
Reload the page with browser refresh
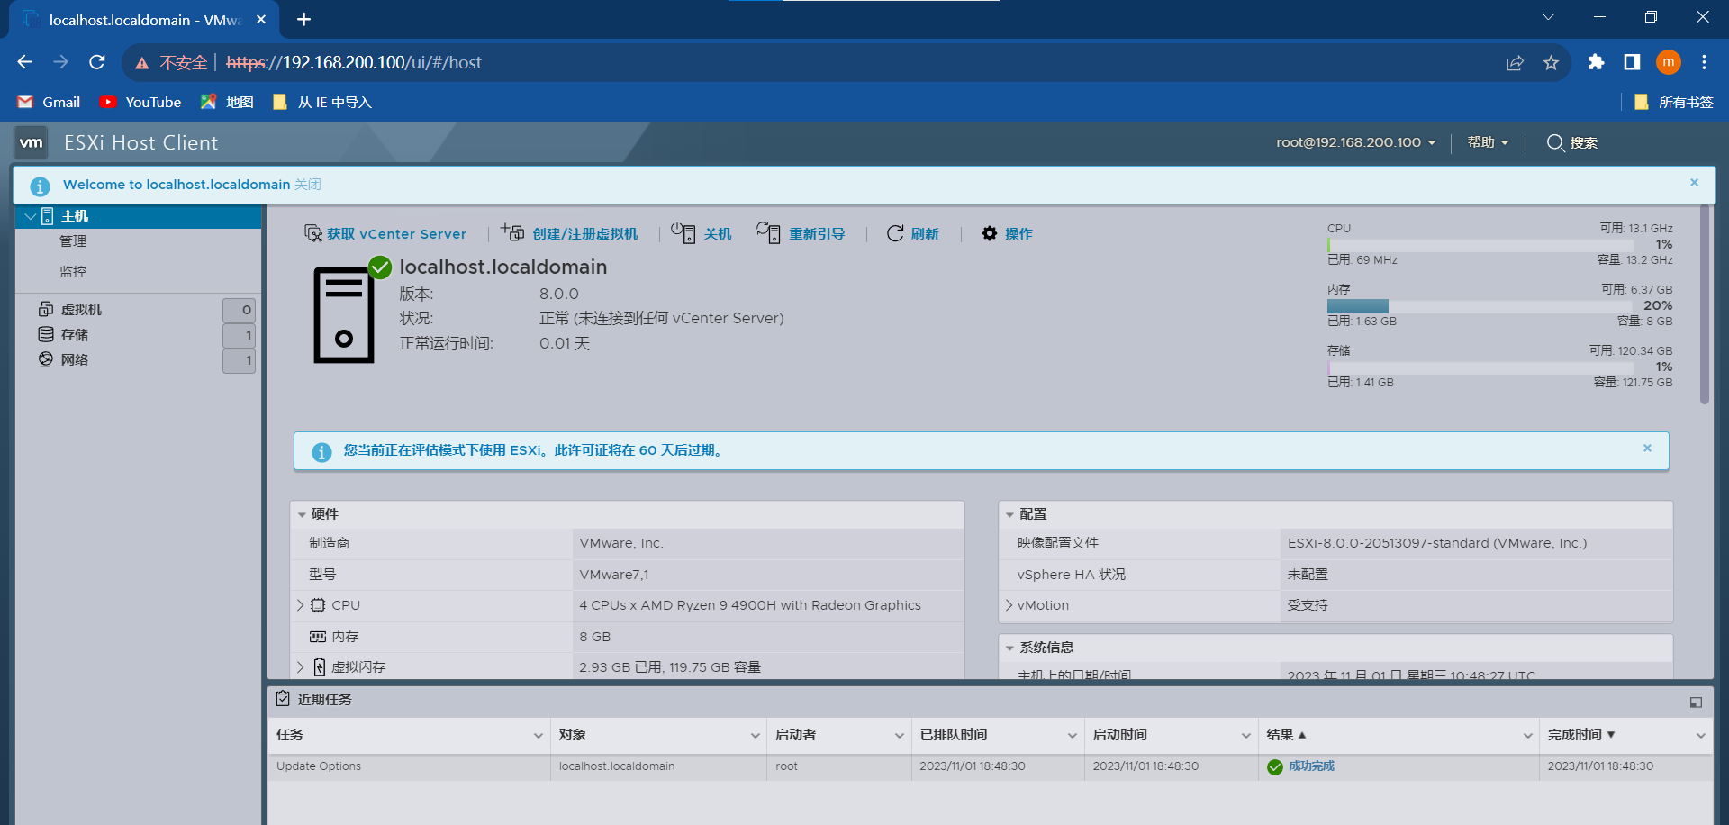coord(97,62)
